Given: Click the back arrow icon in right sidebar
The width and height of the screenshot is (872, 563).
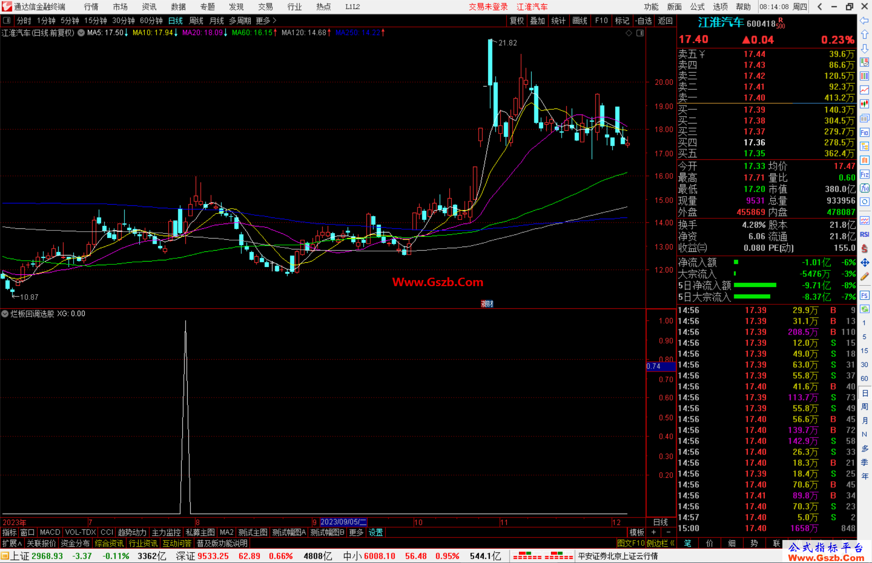Looking at the screenshot, I should point(864,21).
